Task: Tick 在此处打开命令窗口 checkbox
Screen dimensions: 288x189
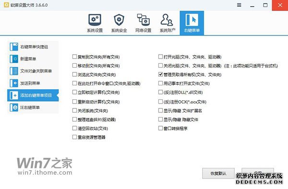Action: (74, 83)
